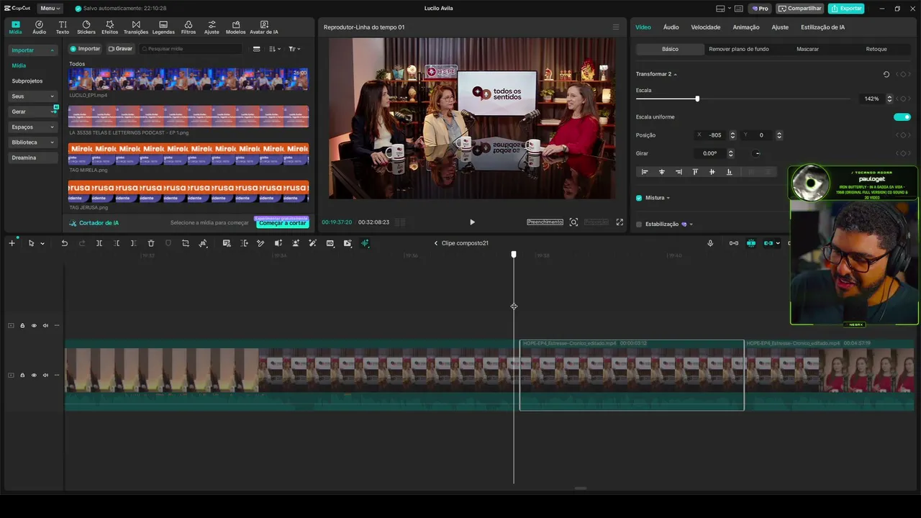Open the Estilização de IA tab
This screenshot has width=921, height=518.
(x=822, y=27)
